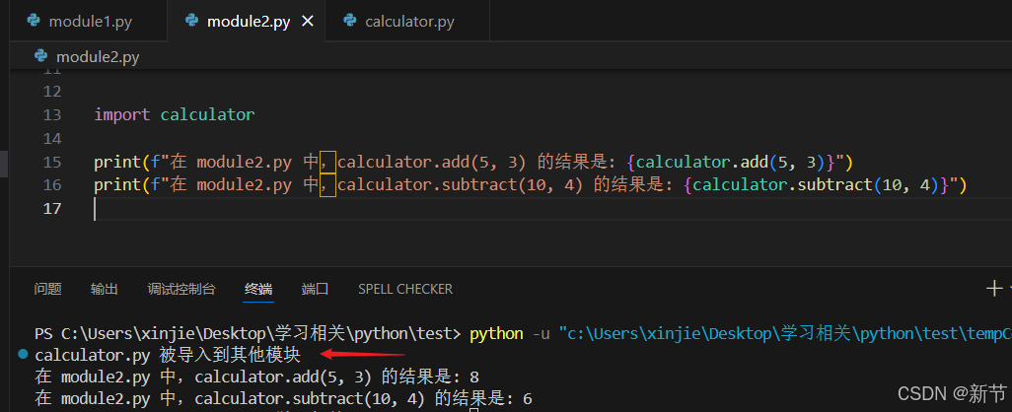Viewport: 1012px width, 412px height.
Task: Click Python file icon on module1.py tab
Action: click(34, 21)
